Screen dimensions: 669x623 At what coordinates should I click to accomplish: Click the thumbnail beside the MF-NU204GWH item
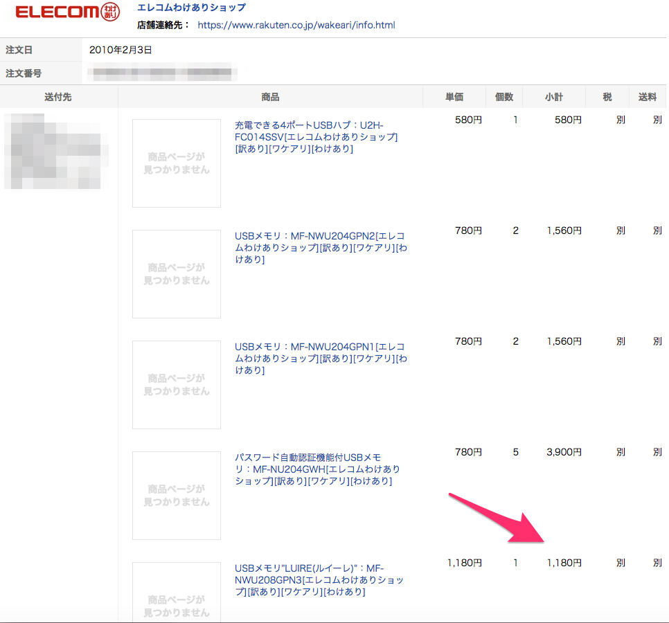point(177,496)
